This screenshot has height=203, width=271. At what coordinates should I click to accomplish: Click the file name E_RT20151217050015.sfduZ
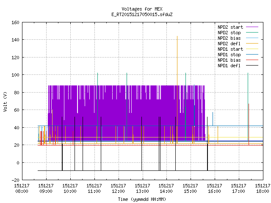142,14
